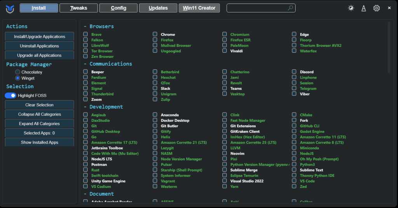Viewport: 398px width, 208px height.
Task: Collapse the Browsers category
Action: tap(99, 26)
